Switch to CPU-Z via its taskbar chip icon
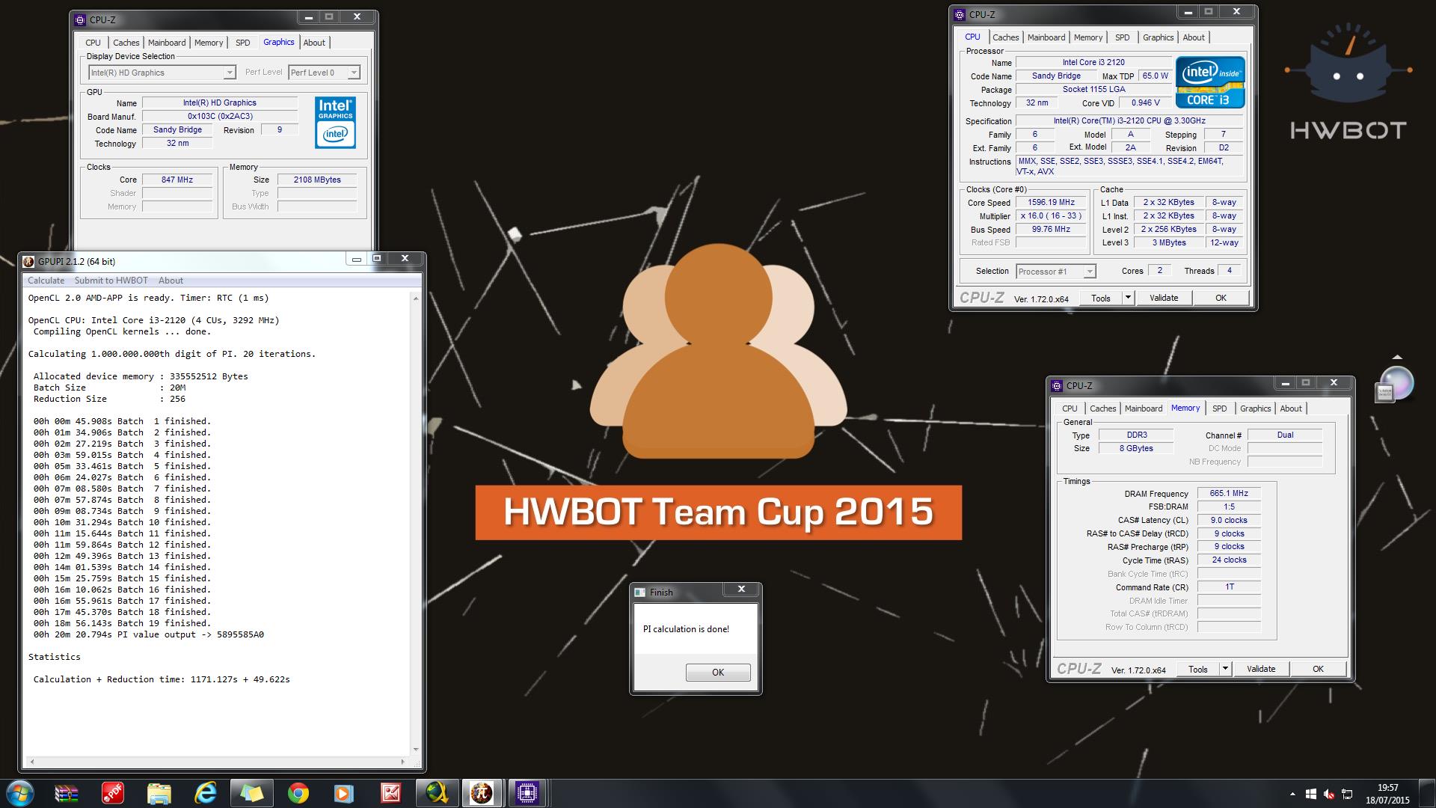The height and width of the screenshot is (808, 1436). (x=528, y=793)
